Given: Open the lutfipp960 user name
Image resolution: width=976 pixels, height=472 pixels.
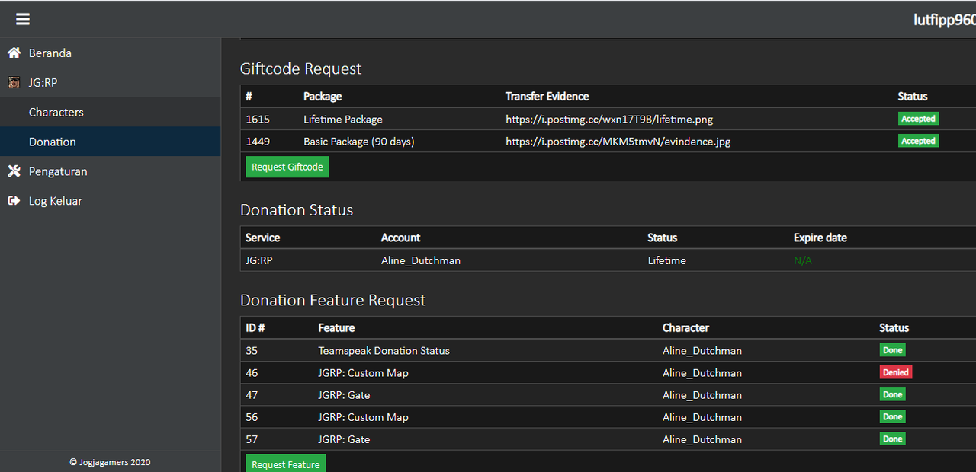Looking at the screenshot, I should (x=945, y=20).
